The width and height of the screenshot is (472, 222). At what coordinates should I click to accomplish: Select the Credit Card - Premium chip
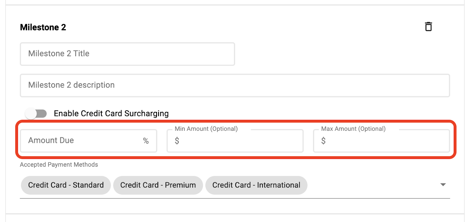(x=158, y=185)
